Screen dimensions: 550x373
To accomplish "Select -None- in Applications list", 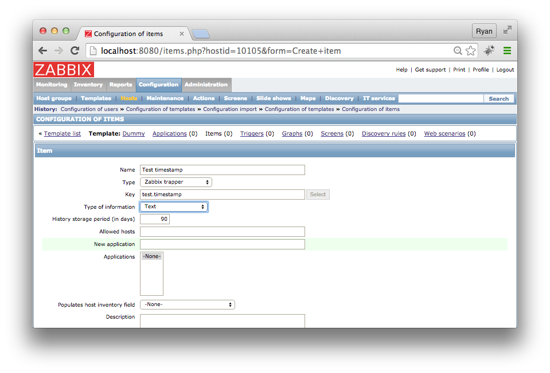I will pyautogui.click(x=152, y=256).
